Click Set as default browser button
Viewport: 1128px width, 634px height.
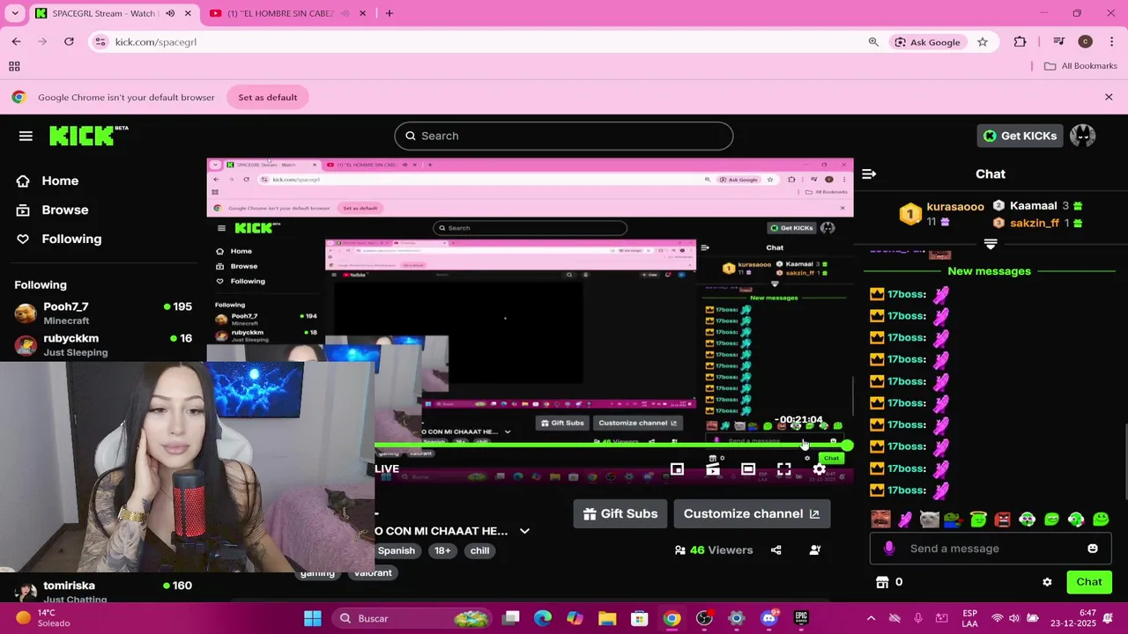click(x=268, y=97)
